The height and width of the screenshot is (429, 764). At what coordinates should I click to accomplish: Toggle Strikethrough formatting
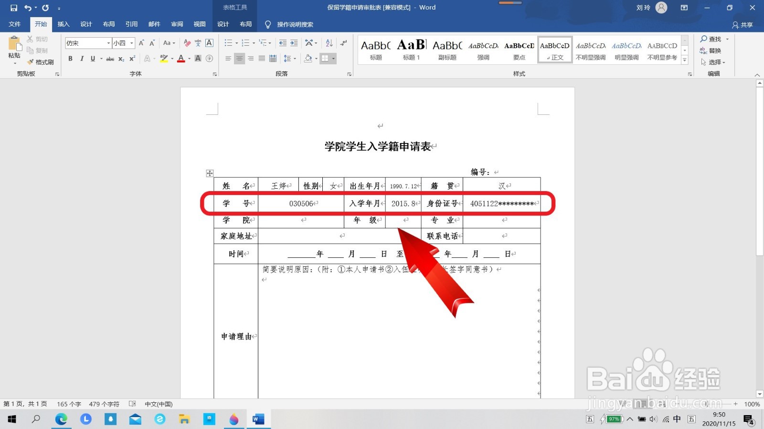(110, 59)
